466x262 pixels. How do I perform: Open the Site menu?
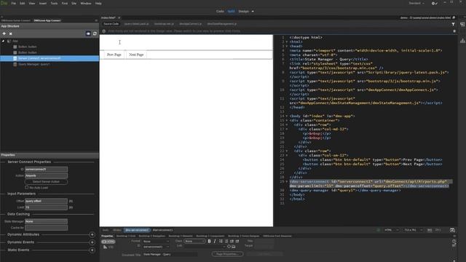(74, 3)
